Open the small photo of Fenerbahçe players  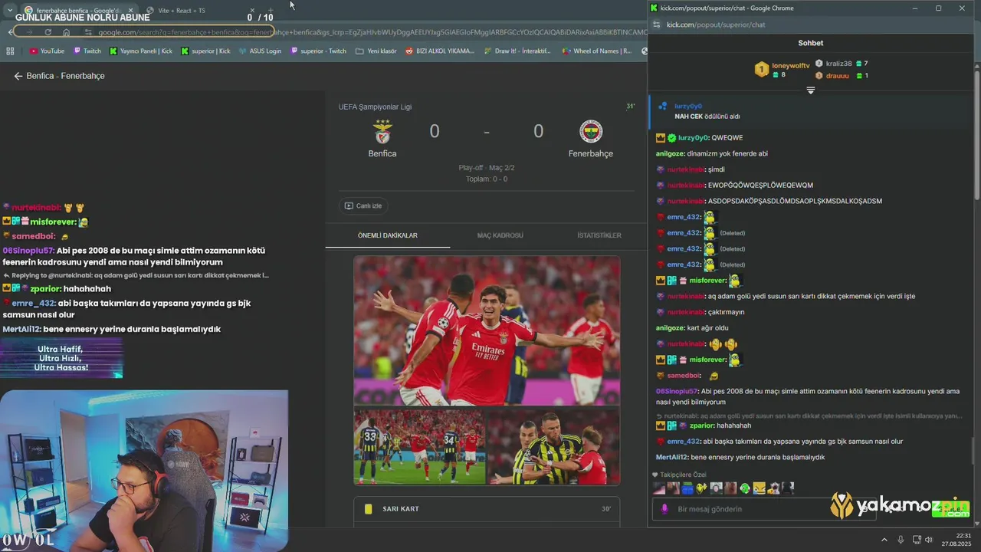coord(554,446)
